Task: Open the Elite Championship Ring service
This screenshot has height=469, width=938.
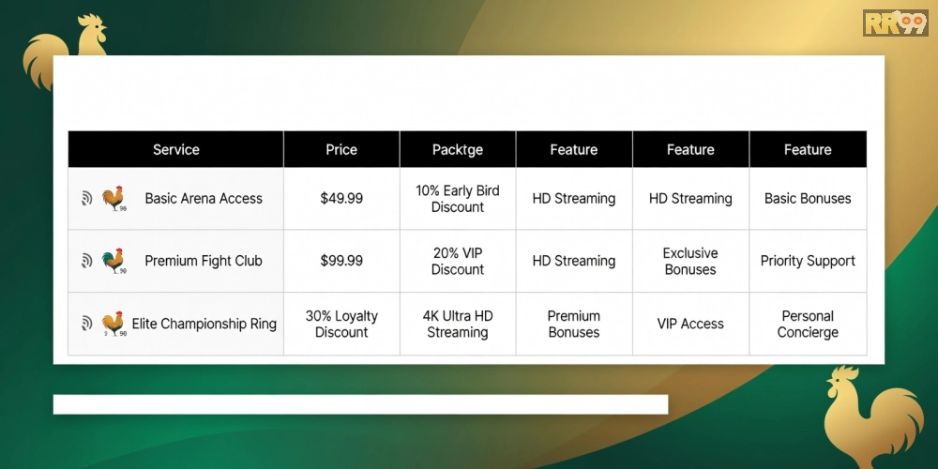Action: pyautogui.click(x=204, y=325)
